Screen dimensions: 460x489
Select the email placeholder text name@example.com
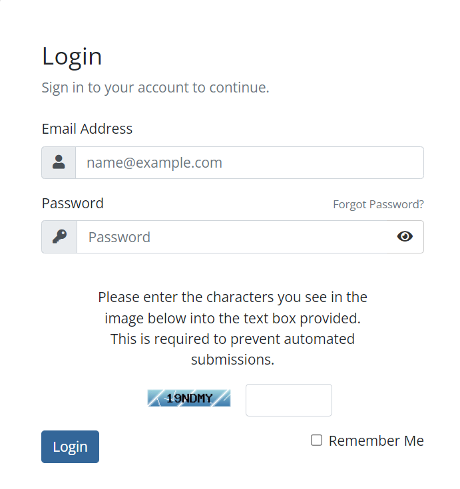pyautogui.click(x=154, y=162)
